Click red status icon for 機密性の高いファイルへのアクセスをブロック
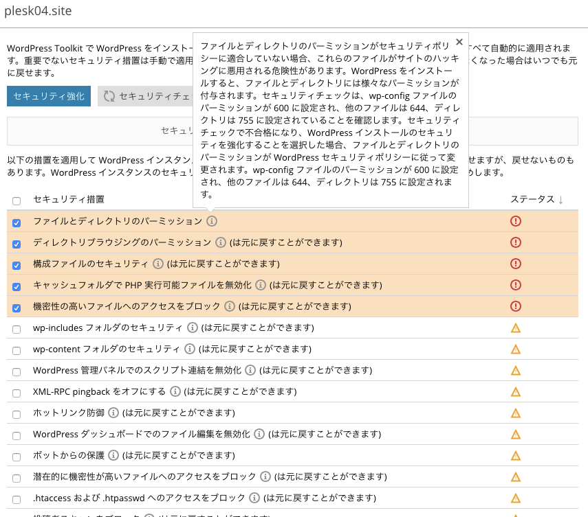The height and width of the screenshot is (517, 588). (516, 306)
